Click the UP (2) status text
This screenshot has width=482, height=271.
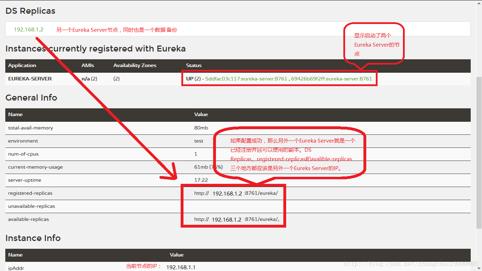[x=193, y=79]
